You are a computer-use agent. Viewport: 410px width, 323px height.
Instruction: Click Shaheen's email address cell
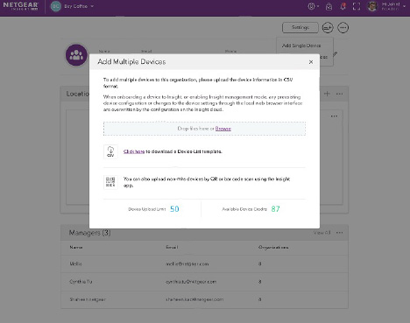pyautogui.click(x=194, y=299)
